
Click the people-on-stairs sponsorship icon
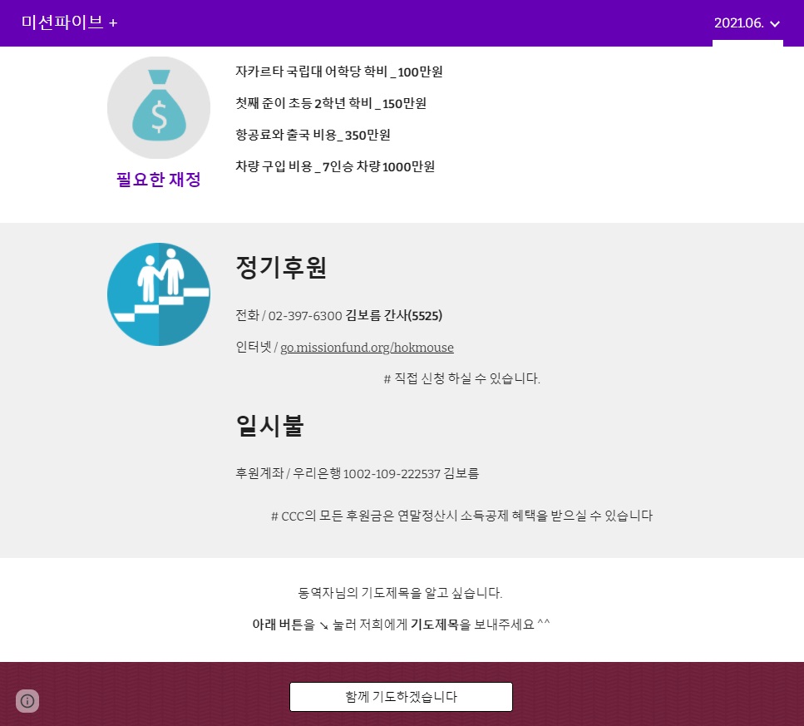tap(159, 294)
